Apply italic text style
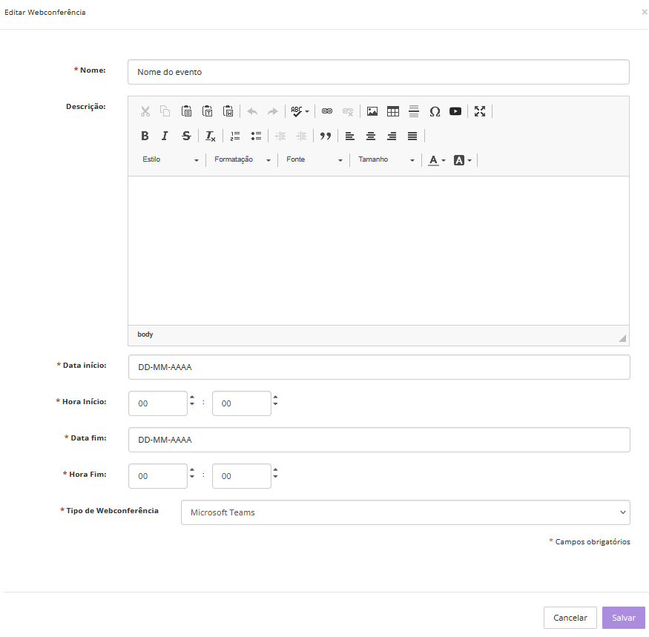649x637 pixels. (165, 136)
